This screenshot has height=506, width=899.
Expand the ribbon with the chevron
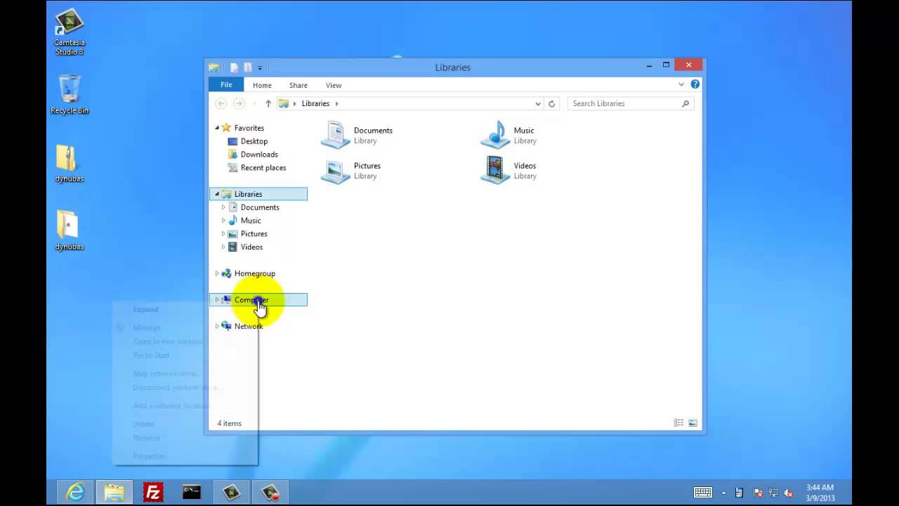point(681,84)
